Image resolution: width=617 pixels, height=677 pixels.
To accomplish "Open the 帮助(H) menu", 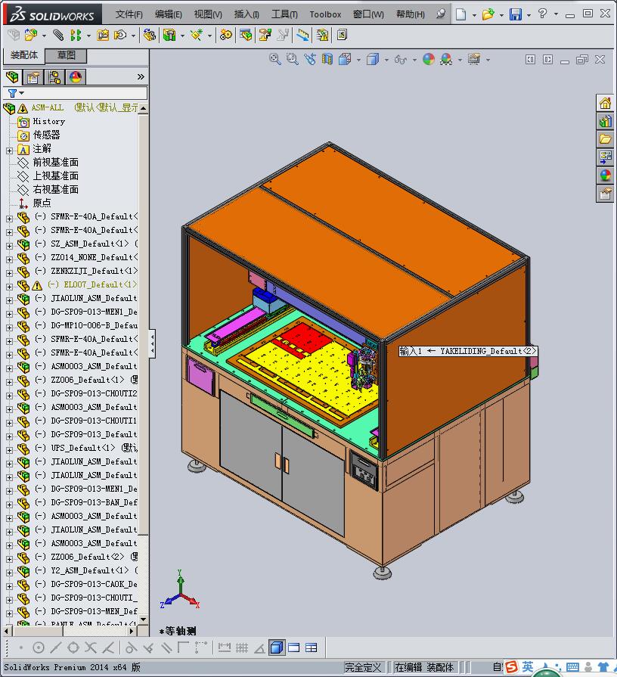I will (411, 14).
